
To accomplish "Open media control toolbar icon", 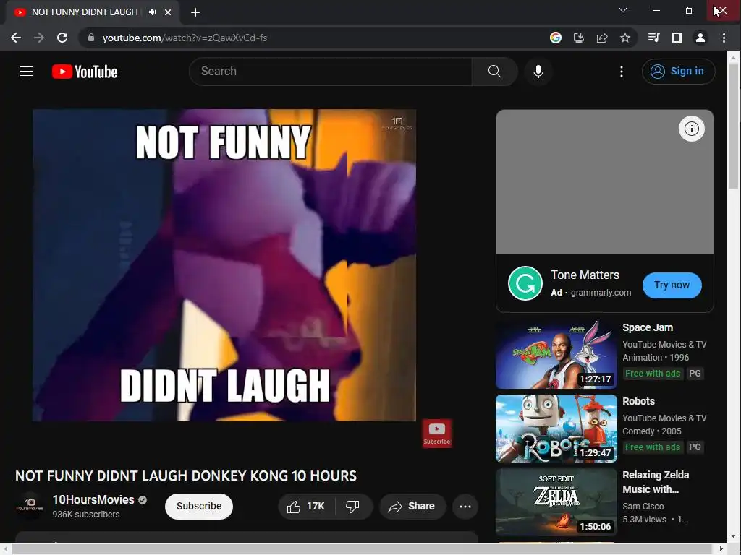I will (654, 38).
